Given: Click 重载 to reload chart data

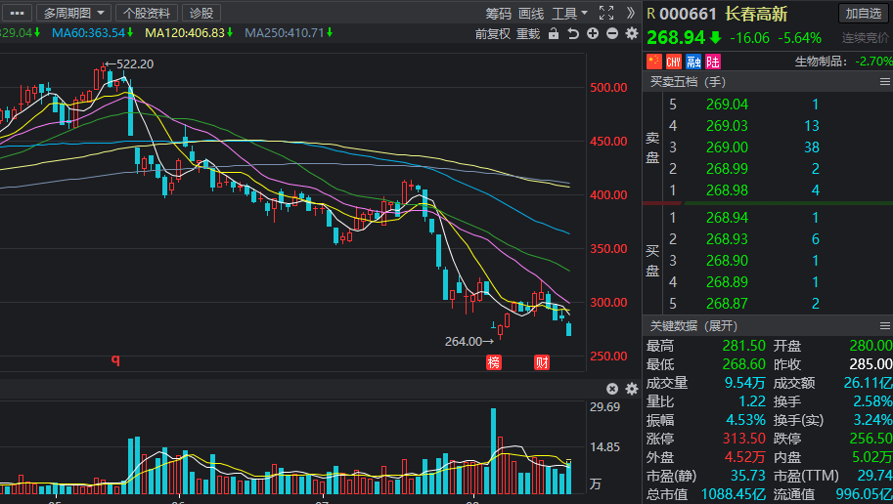Looking at the screenshot, I should click(528, 34).
